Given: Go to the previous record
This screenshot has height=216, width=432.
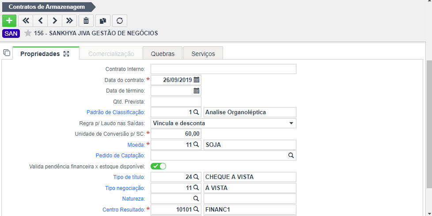Looking at the screenshot, I should (x=40, y=21).
